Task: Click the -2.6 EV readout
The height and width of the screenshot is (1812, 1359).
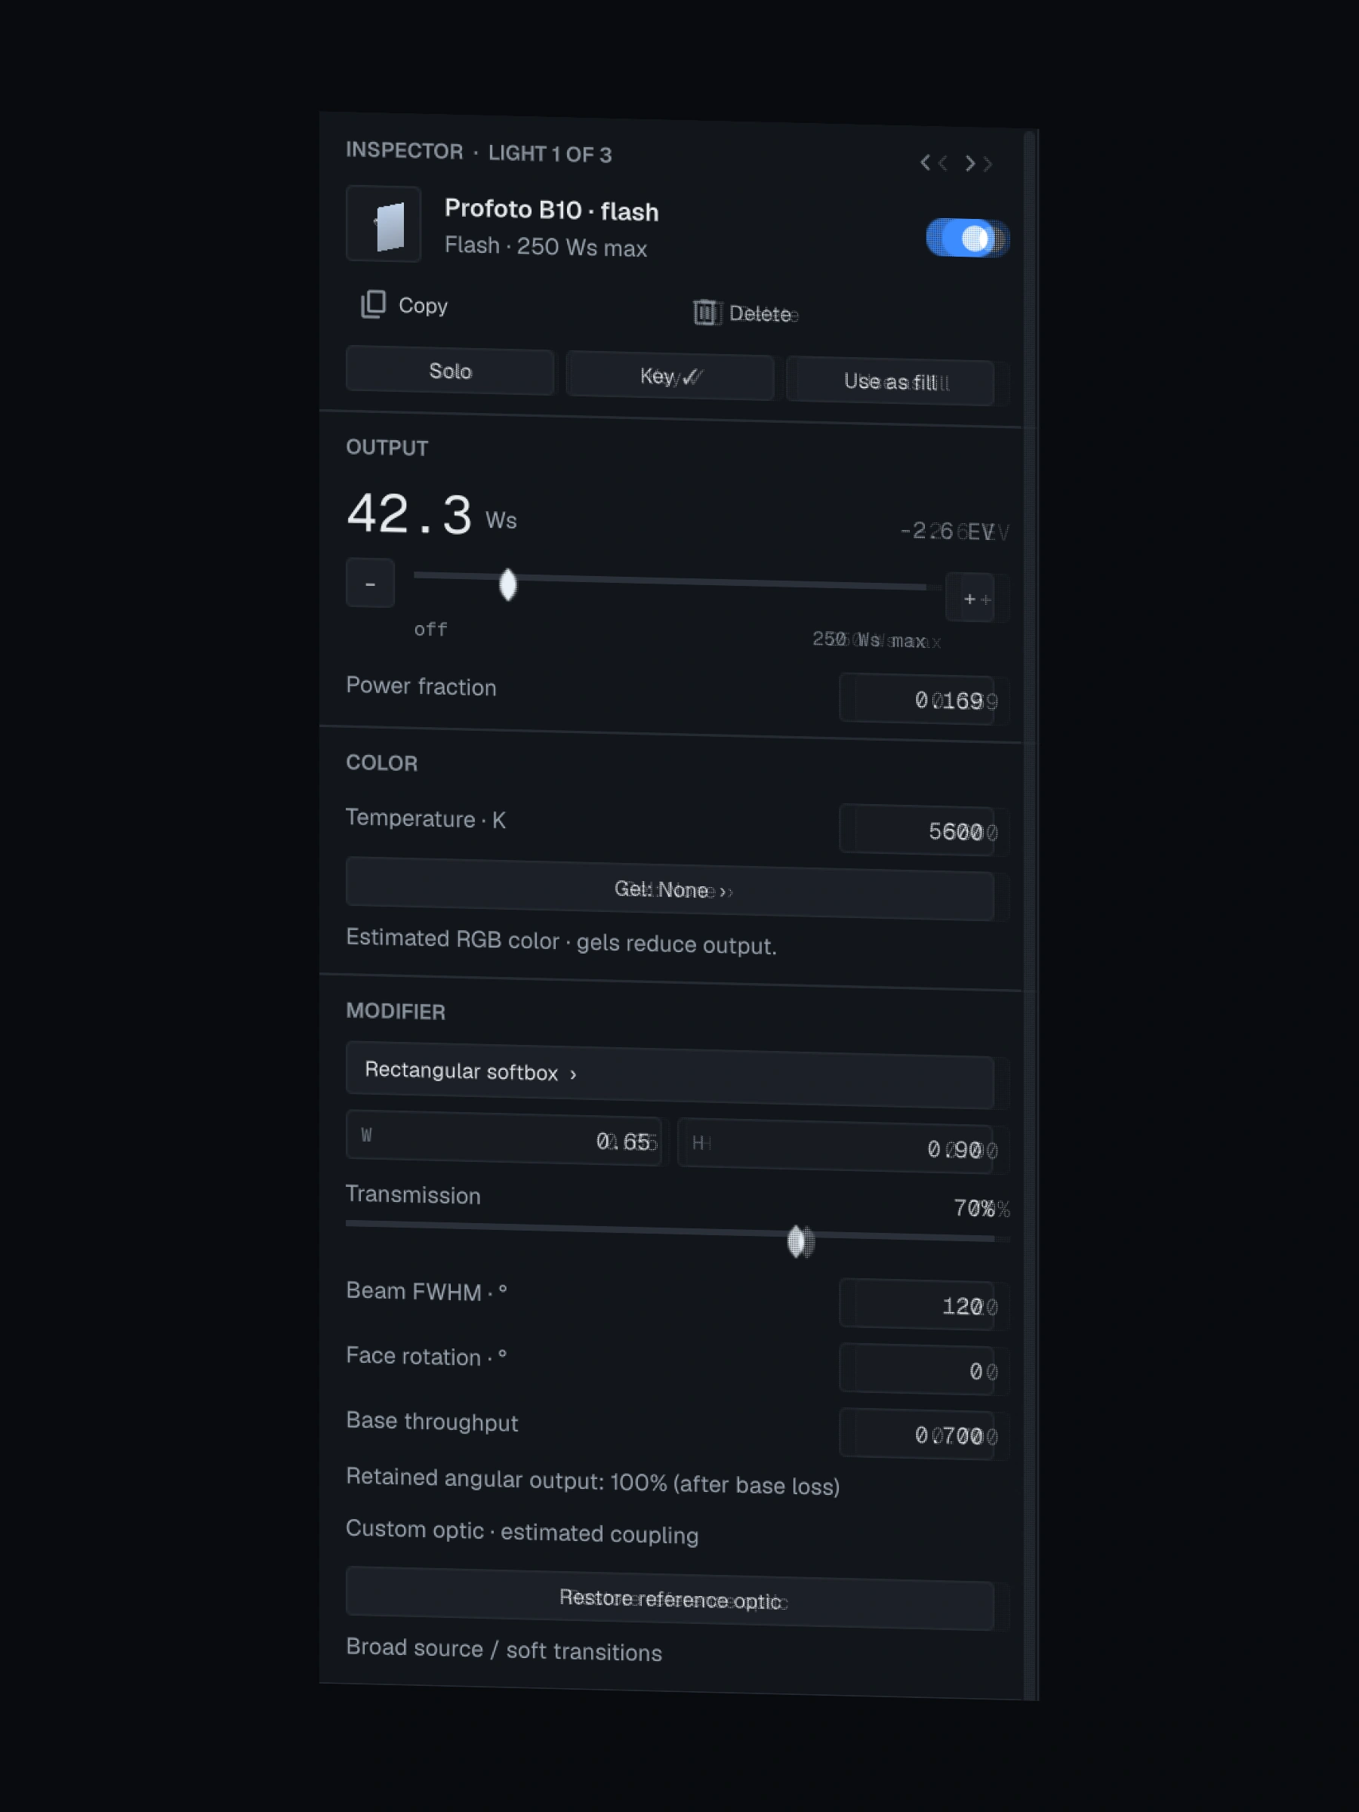Action: point(946,531)
